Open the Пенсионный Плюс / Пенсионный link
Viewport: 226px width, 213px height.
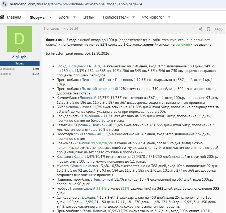click(108, 80)
